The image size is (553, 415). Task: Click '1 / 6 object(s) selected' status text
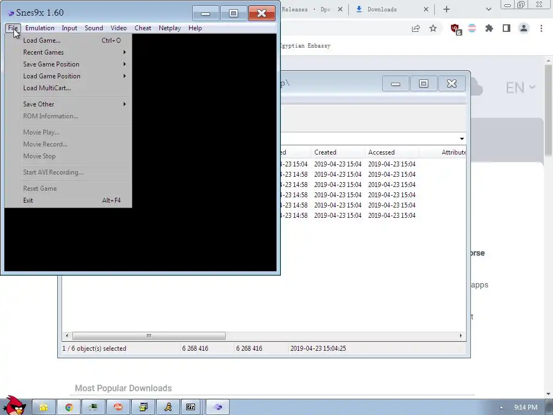tap(94, 349)
